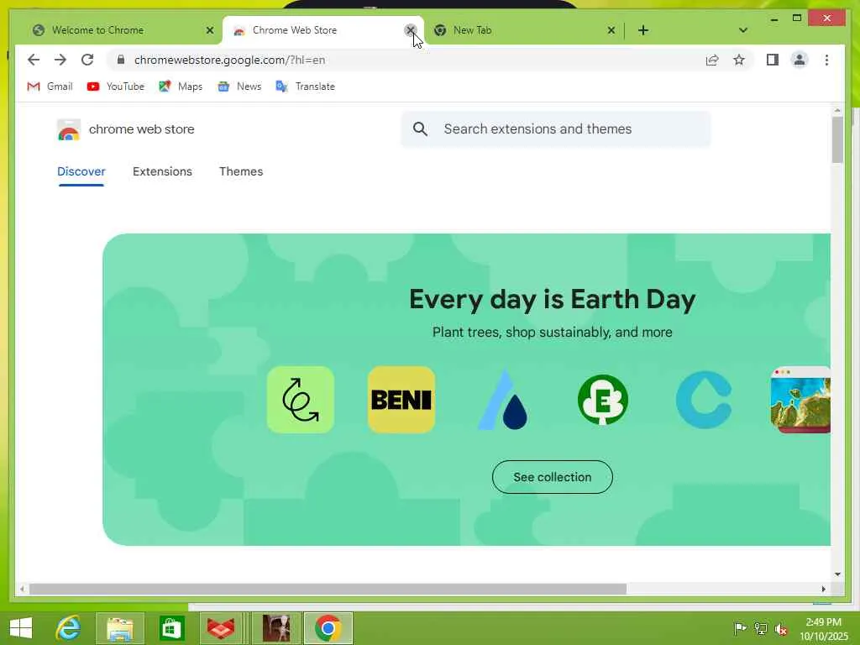
Task: Open the Windows Store taskbar icon
Action: tap(171, 628)
